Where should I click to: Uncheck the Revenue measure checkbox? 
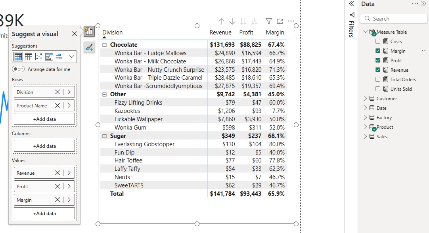tap(378, 70)
